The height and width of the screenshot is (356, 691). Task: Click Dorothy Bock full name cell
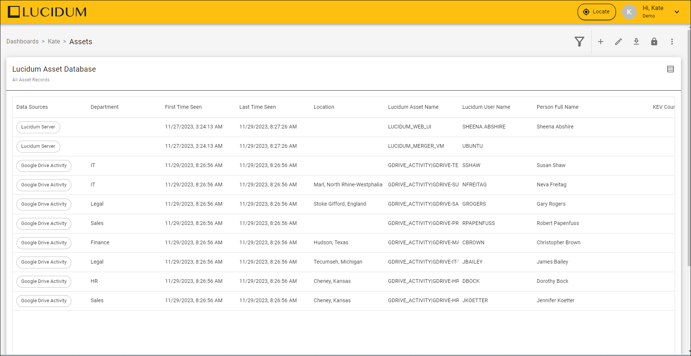pos(552,281)
